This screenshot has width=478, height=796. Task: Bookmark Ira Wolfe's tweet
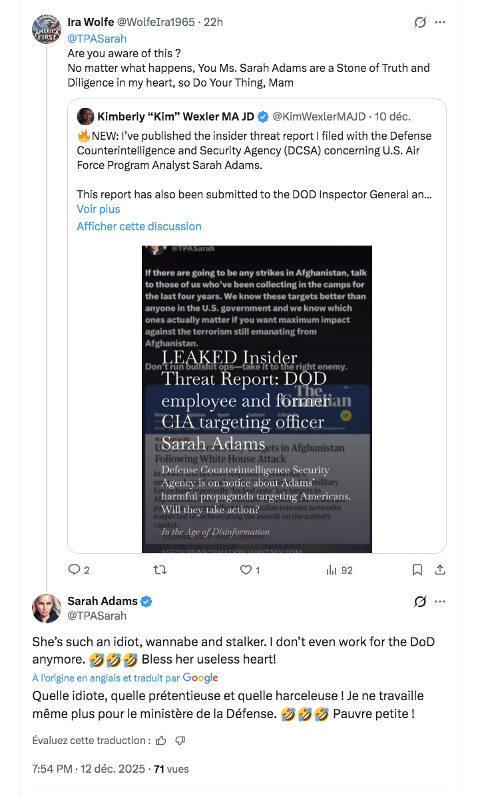coord(417,570)
